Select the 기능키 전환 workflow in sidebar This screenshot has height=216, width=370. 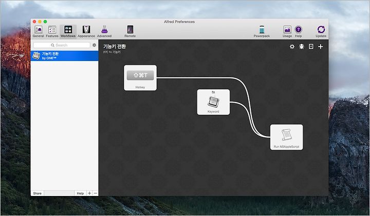(64, 56)
